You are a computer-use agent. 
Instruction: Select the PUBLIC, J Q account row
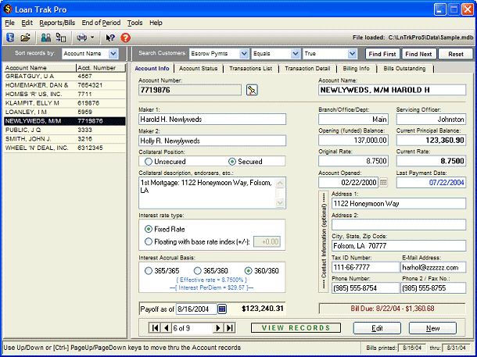[64, 130]
